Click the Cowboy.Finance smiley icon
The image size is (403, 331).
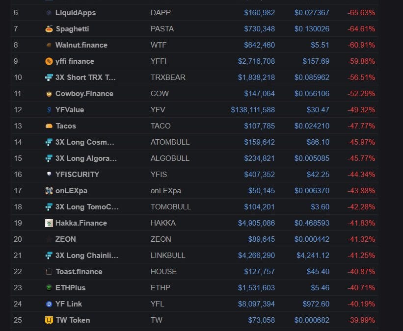click(49, 94)
